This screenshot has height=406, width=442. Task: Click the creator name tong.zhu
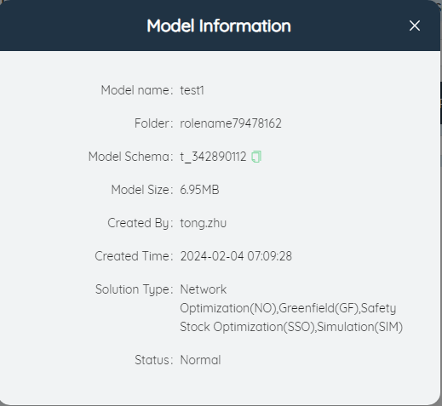click(204, 223)
